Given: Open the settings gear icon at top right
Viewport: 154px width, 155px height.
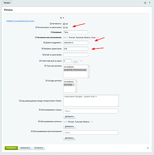Looking at the screenshot, I should [x=145, y=3].
